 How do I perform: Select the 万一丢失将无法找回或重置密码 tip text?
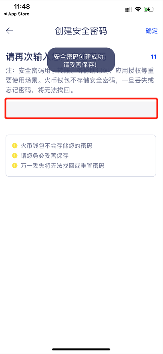coord(62,166)
